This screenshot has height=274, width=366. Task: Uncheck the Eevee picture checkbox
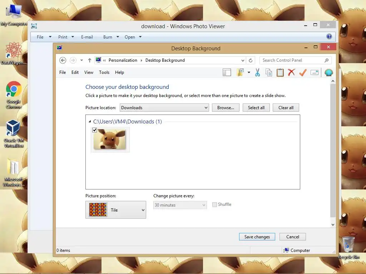pos(94,130)
